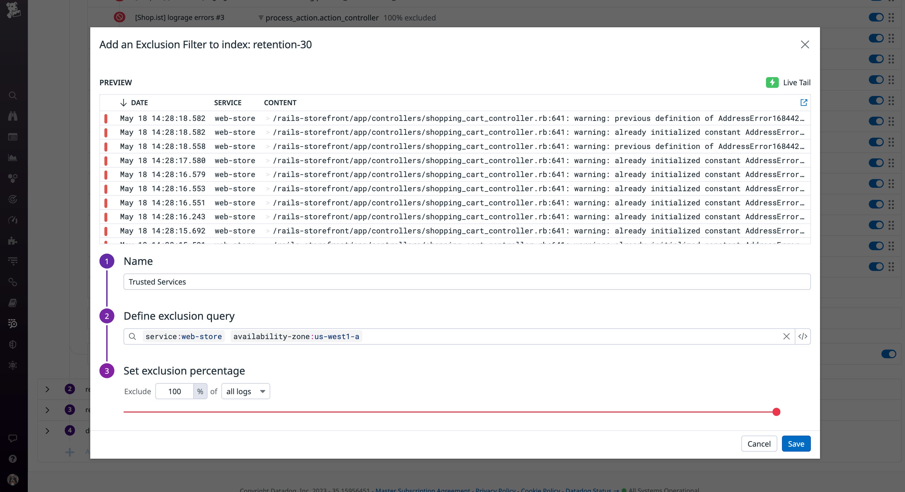Select the Dashboards graph icon in sidebar
Screen dimensions: 905x492
point(13,158)
